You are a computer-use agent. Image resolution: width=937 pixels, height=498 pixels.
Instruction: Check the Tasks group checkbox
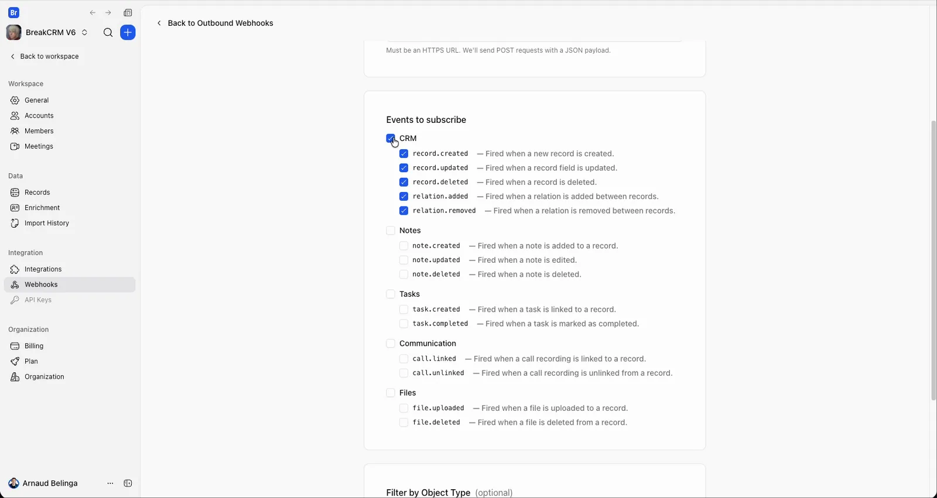391,294
